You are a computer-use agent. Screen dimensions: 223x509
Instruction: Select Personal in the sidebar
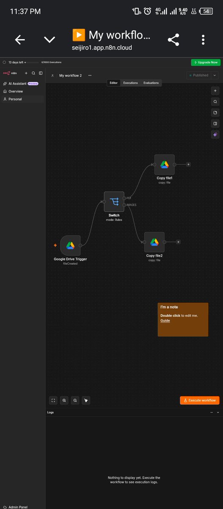(22, 99)
